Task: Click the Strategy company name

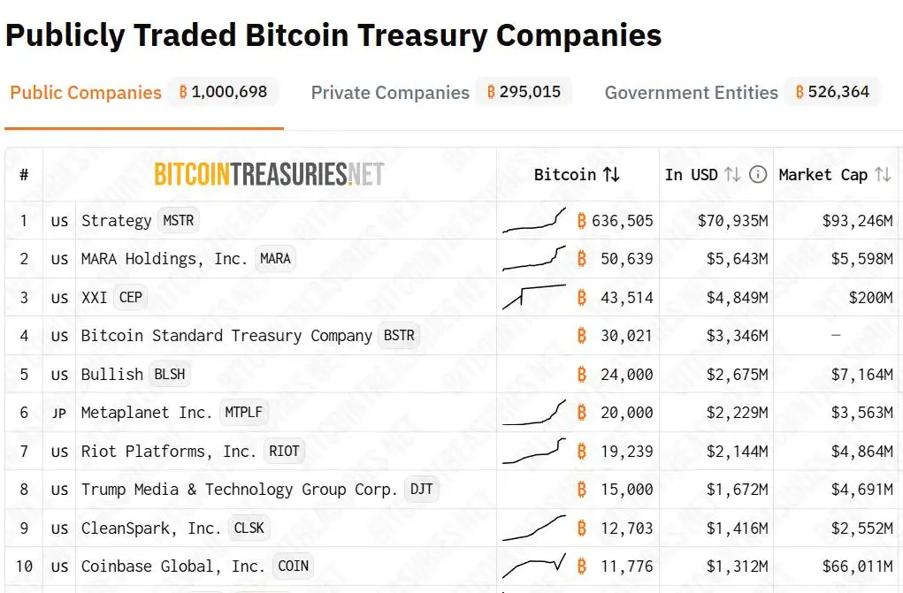Action: tap(116, 221)
